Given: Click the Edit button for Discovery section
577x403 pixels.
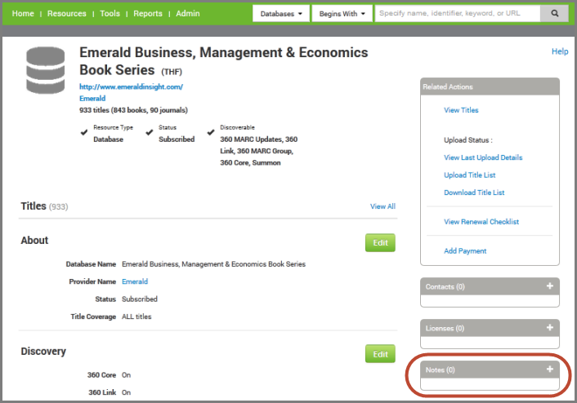Looking at the screenshot, I should click(x=380, y=354).
